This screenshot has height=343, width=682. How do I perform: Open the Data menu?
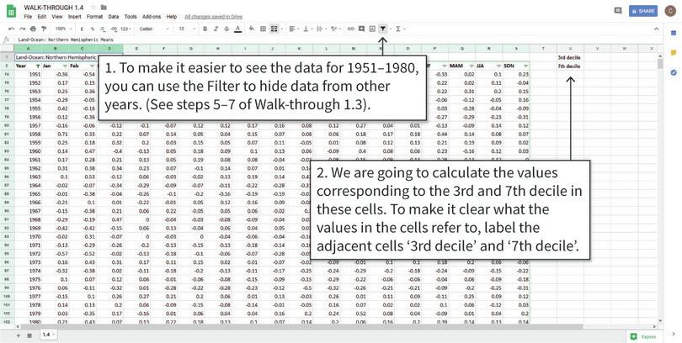114,17
